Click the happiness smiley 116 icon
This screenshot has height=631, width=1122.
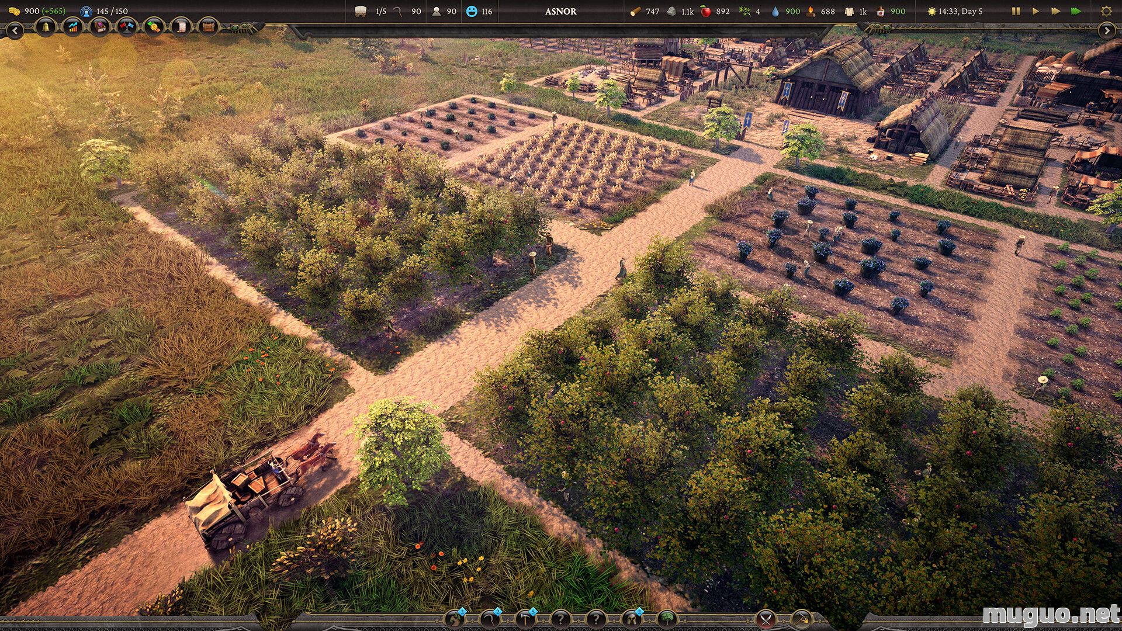click(479, 11)
